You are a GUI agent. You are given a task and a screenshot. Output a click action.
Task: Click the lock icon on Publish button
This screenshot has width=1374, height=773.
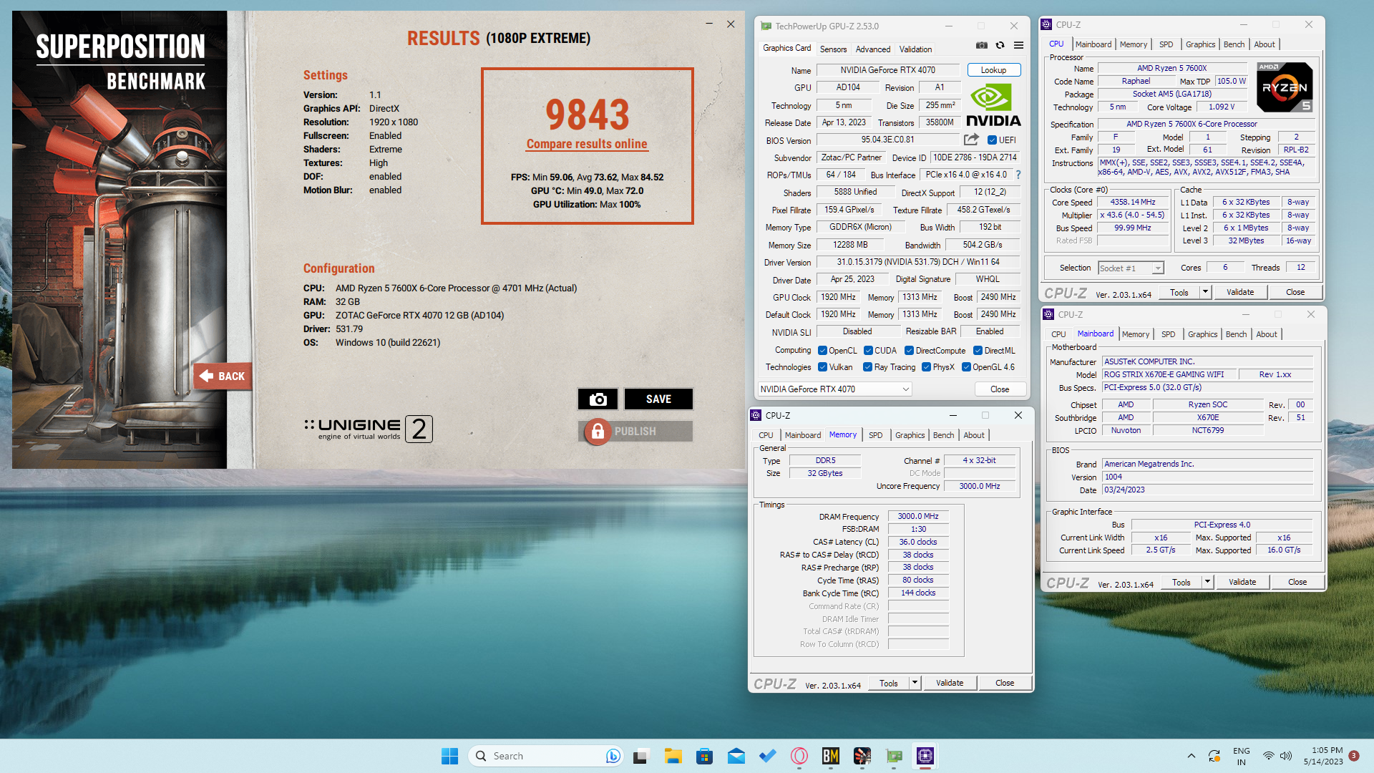(x=598, y=432)
